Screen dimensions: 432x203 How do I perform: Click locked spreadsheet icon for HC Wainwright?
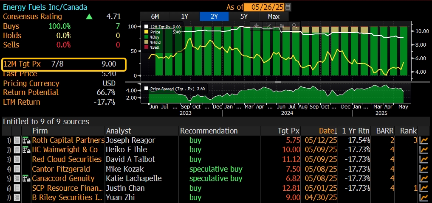pos(26,150)
